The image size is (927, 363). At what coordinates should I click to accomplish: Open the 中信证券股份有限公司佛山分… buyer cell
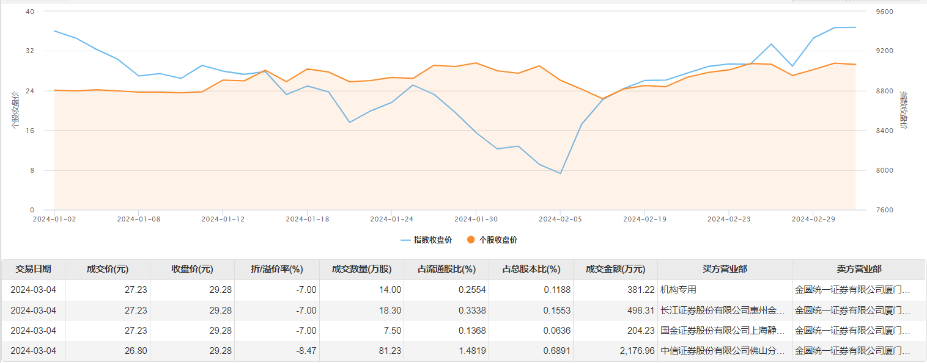[x=725, y=351]
